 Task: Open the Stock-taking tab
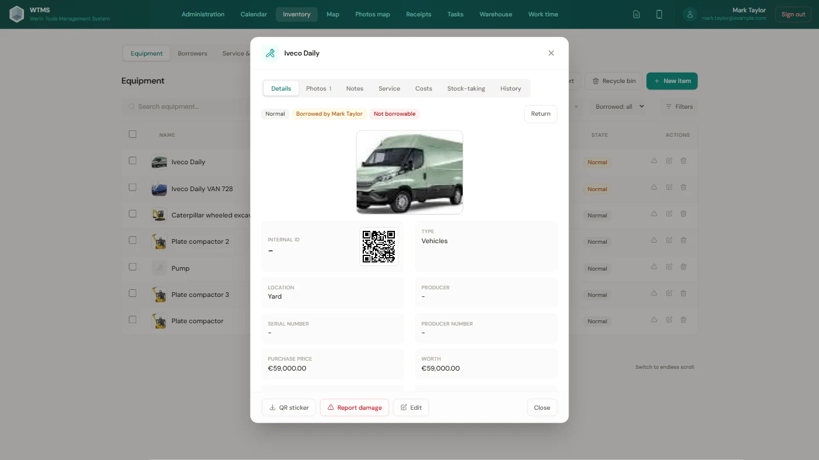click(x=466, y=88)
